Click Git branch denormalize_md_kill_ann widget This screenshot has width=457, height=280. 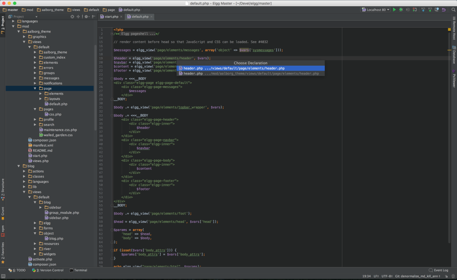click(x=418, y=276)
